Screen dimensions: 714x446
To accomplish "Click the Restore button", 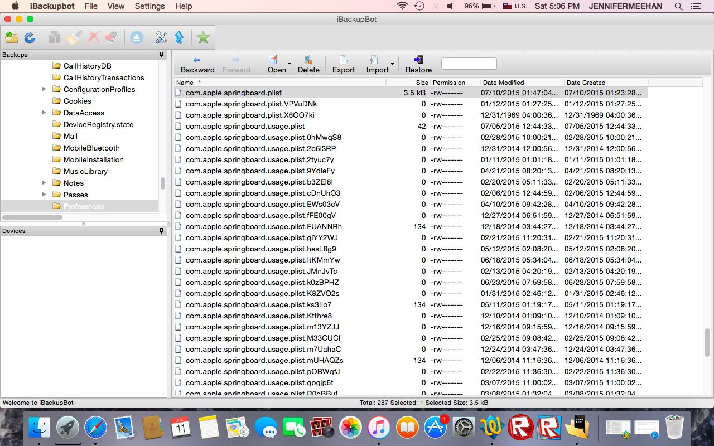I will [418, 65].
